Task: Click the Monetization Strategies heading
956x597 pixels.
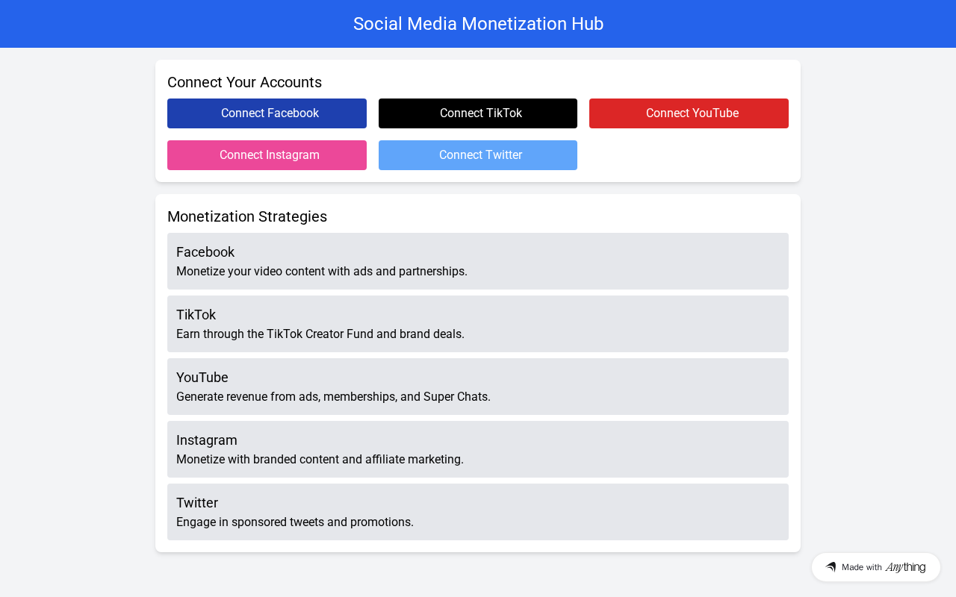Action: [x=247, y=216]
